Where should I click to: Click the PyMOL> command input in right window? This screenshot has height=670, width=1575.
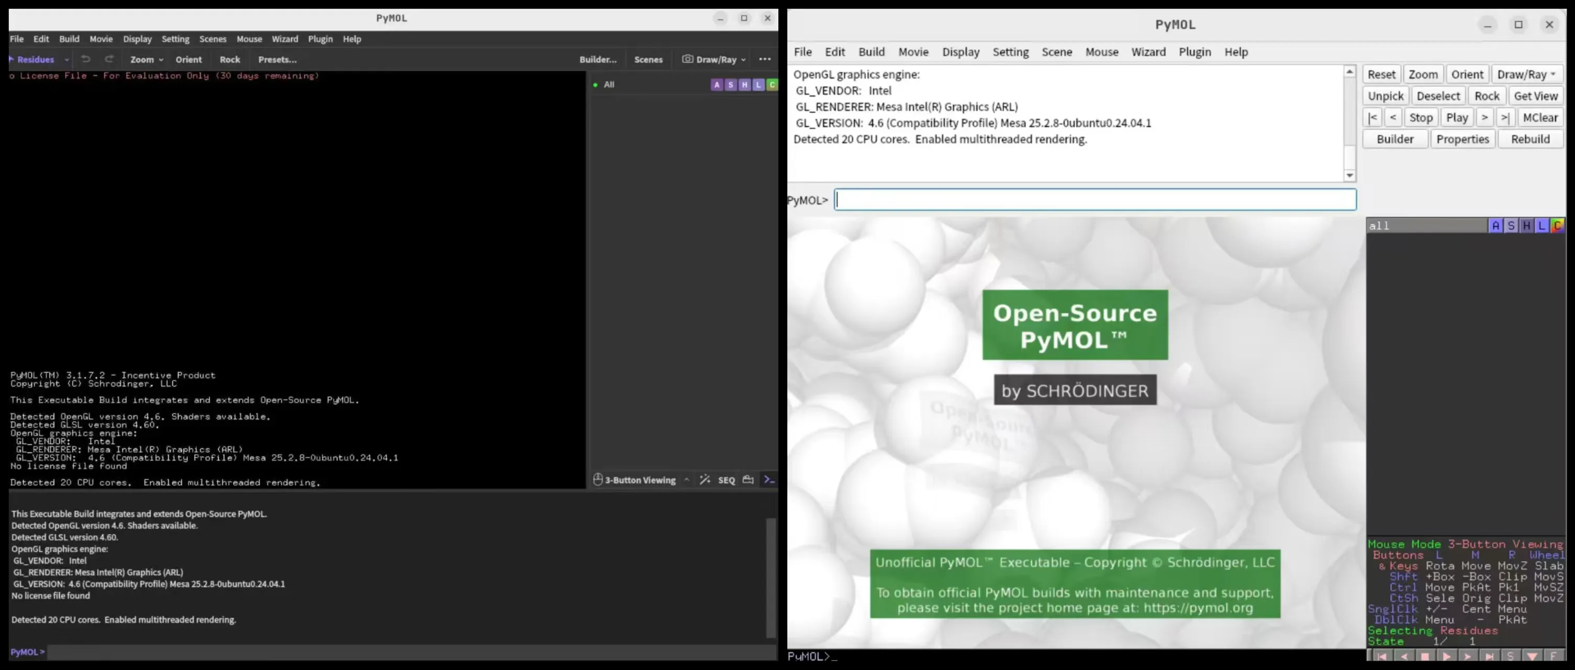click(x=1095, y=199)
